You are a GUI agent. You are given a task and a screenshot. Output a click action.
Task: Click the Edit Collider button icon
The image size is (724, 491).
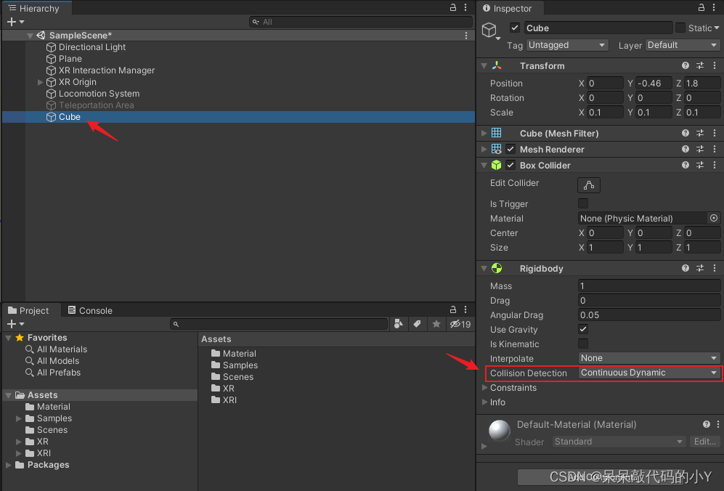click(x=588, y=184)
